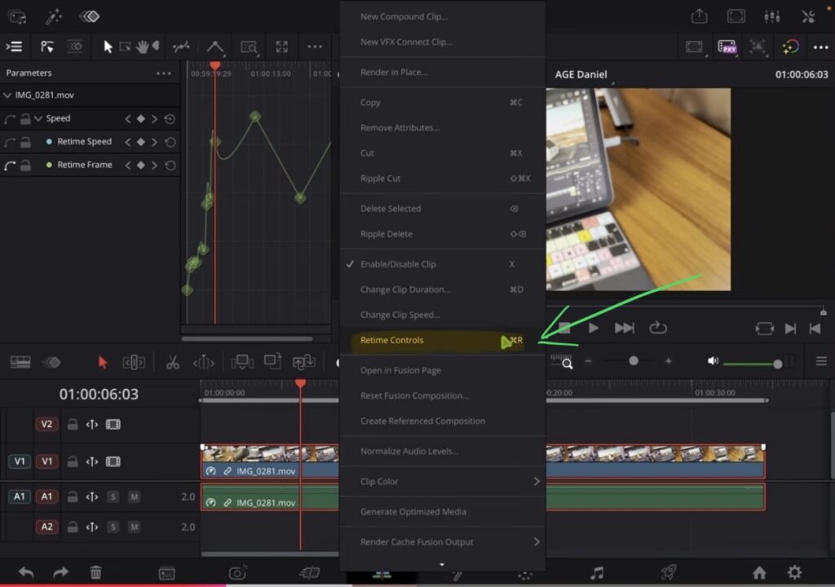This screenshot has width=835, height=587.
Task: Click the export share icon at top right
Action: pos(699,16)
